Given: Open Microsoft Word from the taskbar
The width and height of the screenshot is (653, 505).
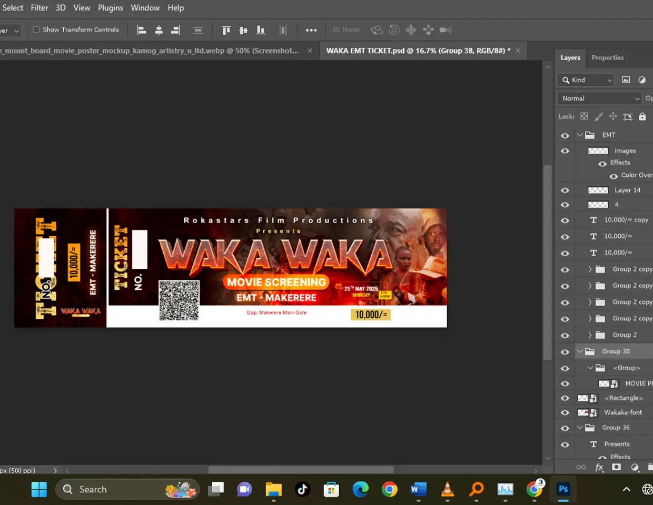Looking at the screenshot, I should point(418,489).
